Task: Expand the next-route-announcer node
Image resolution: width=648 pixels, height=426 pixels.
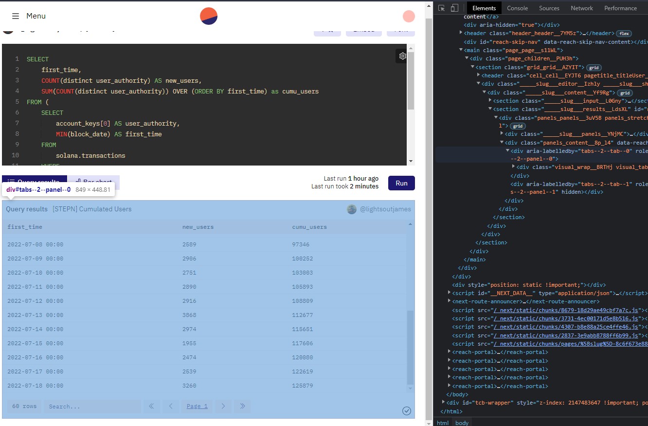Action: (x=449, y=301)
